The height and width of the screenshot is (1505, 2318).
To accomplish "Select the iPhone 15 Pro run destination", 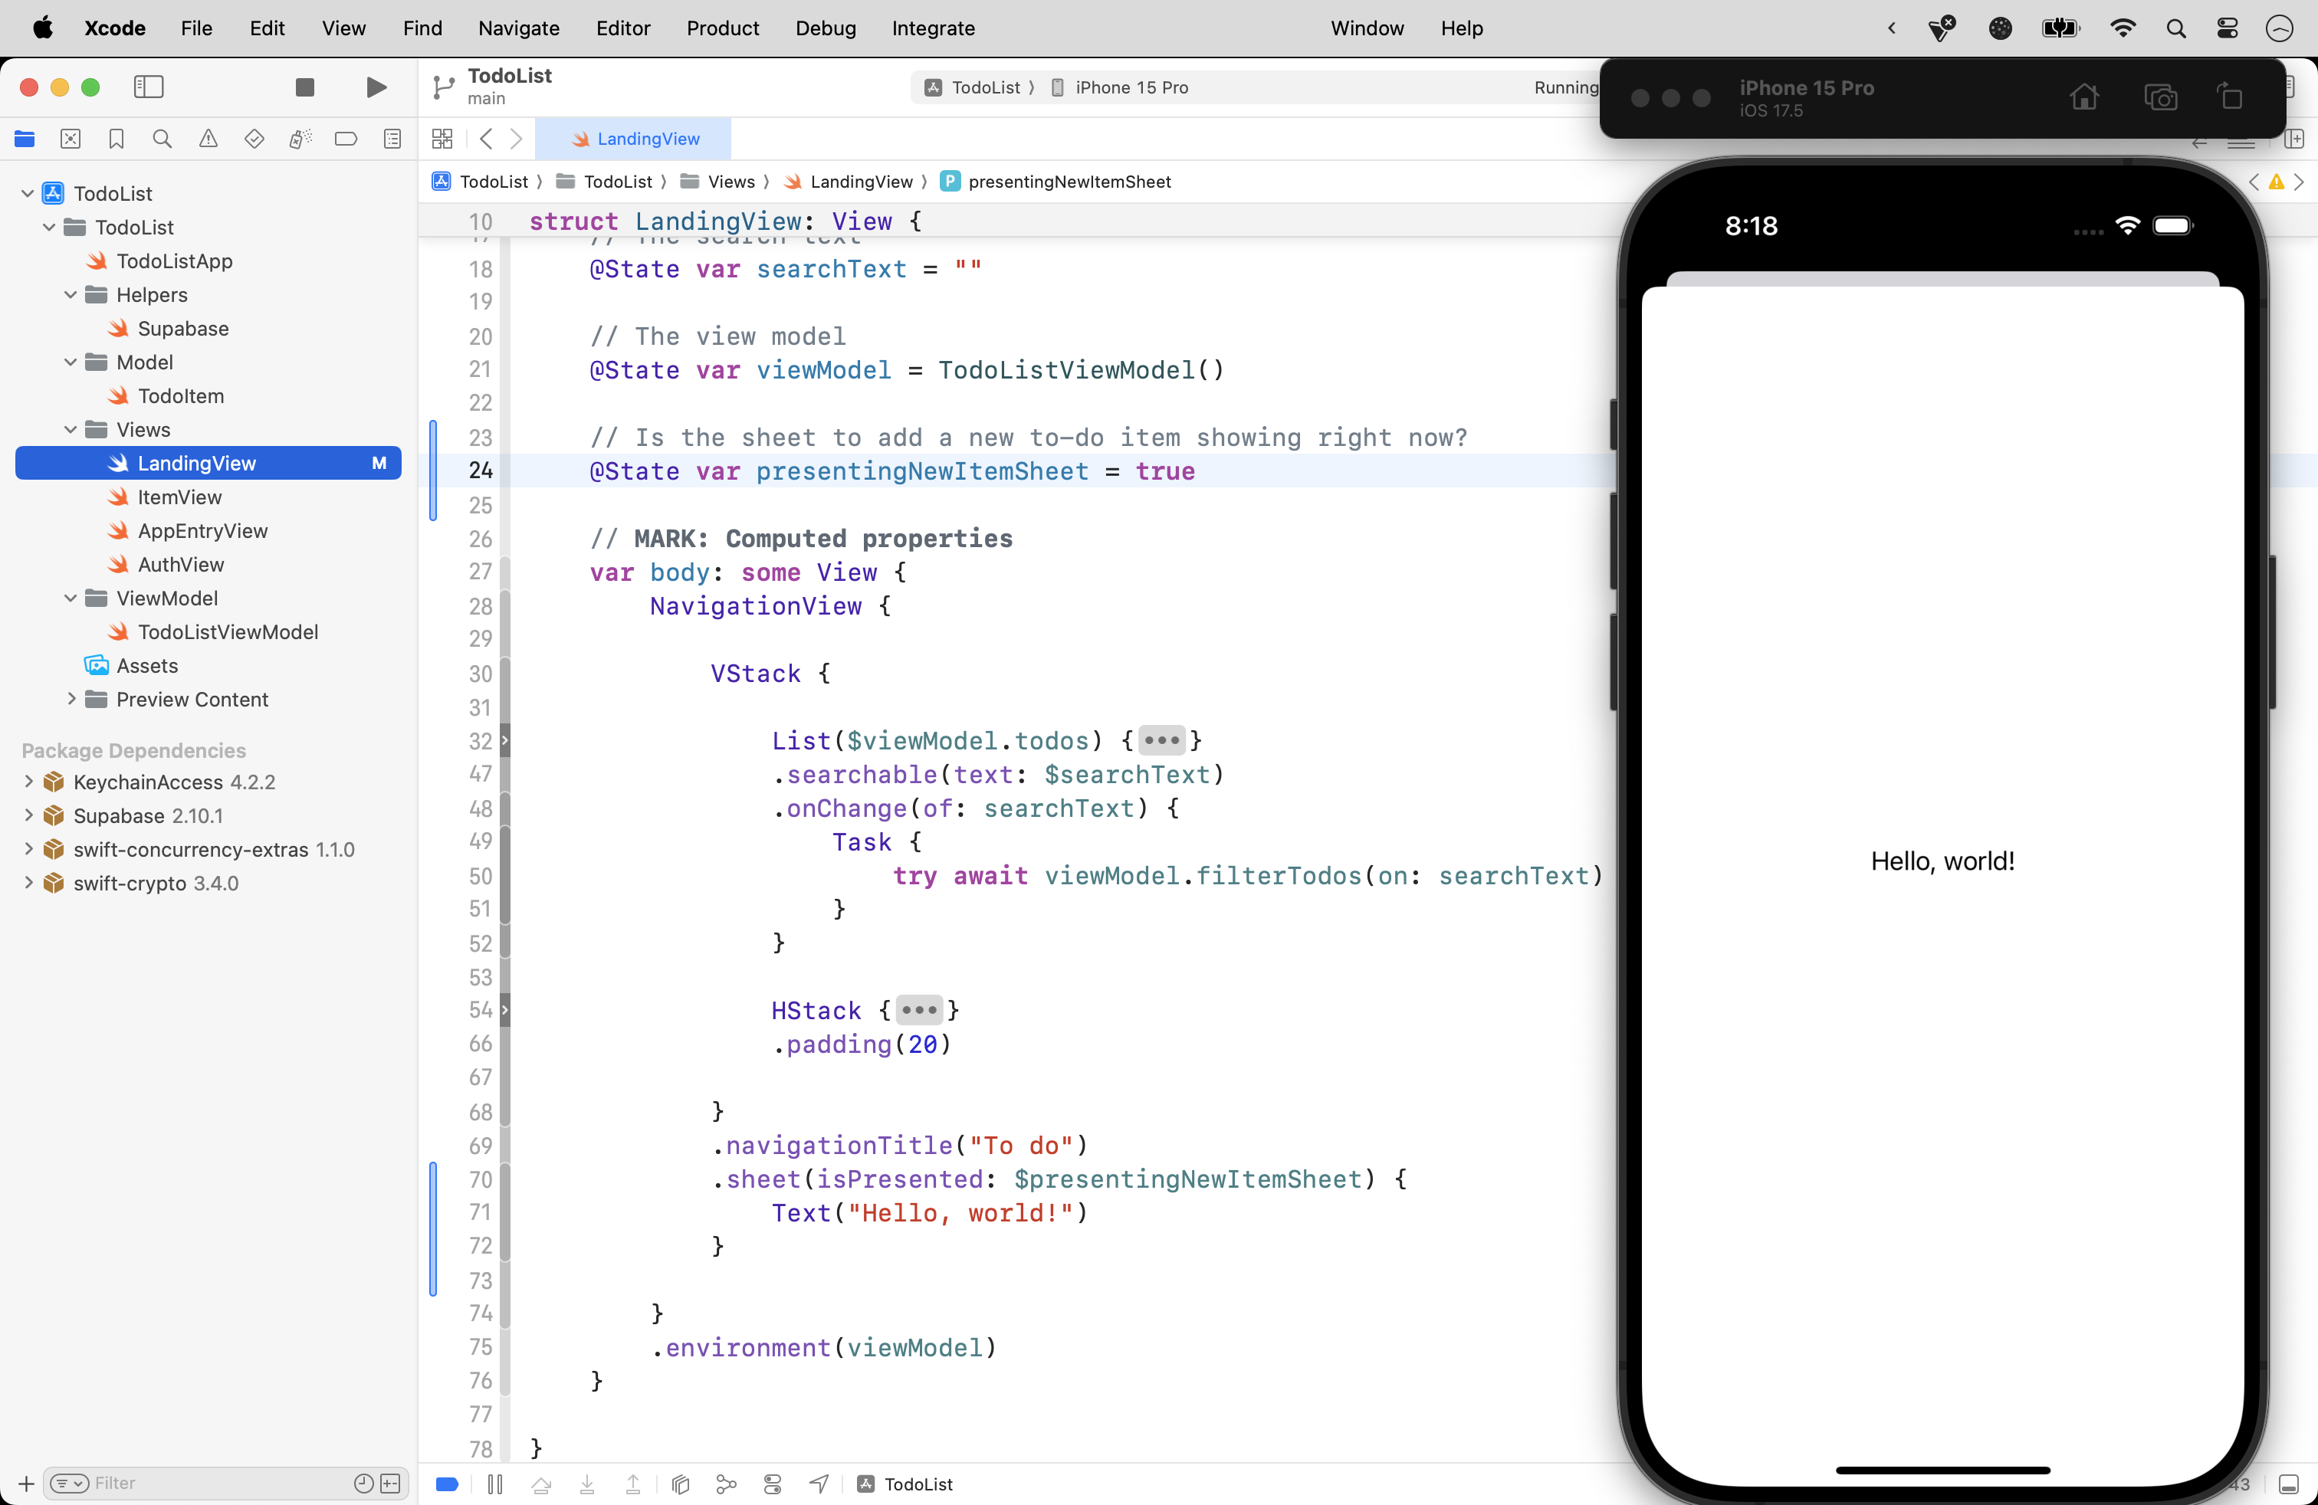I will 1130,87.
